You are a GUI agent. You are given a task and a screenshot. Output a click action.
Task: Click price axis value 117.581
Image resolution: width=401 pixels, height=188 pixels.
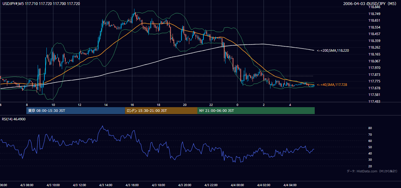375,95
